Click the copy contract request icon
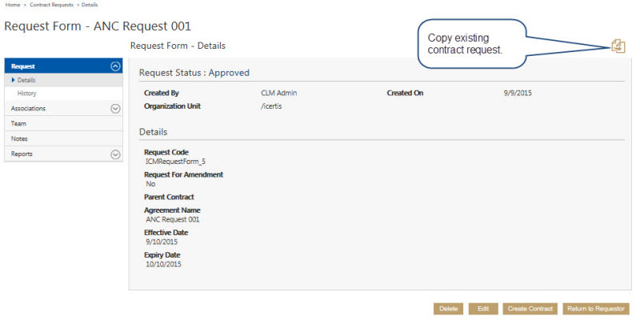Image resolution: width=640 pixels, height=320 pixels. coord(618,46)
